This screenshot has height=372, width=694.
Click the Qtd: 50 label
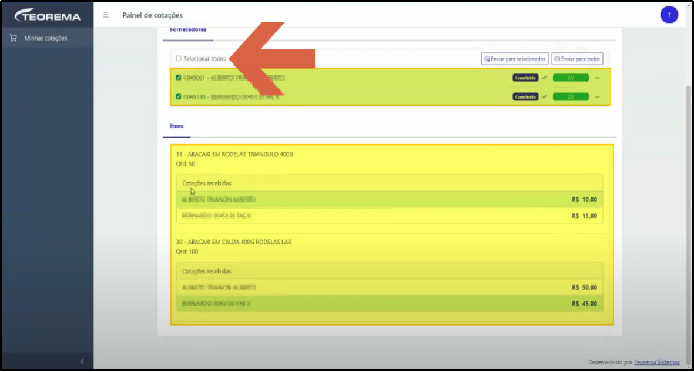186,164
